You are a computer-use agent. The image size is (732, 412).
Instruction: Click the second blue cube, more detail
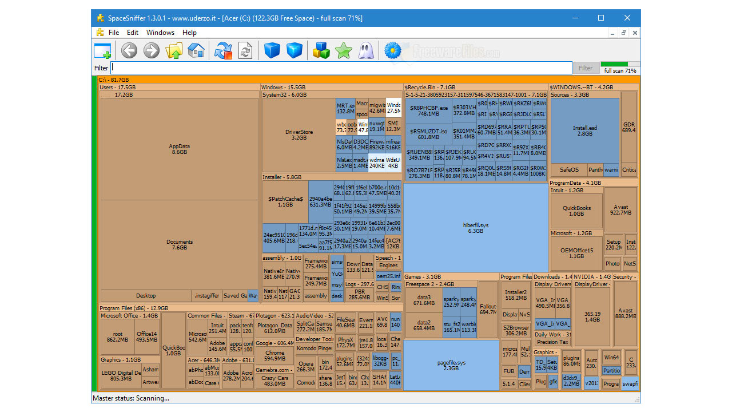295,51
